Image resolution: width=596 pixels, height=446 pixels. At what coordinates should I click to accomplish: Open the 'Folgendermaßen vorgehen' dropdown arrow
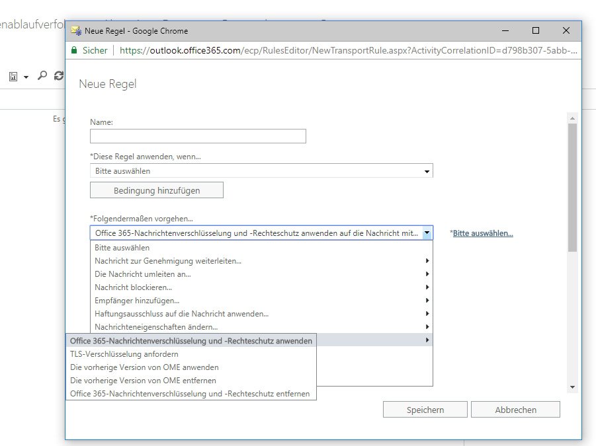coord(427,233)
